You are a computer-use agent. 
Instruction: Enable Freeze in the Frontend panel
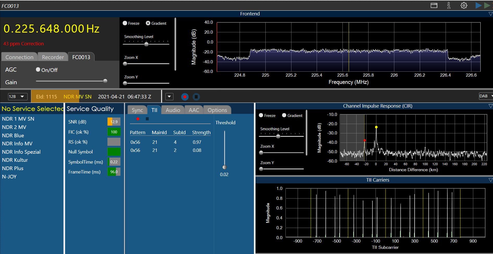(x=125, y=23)
